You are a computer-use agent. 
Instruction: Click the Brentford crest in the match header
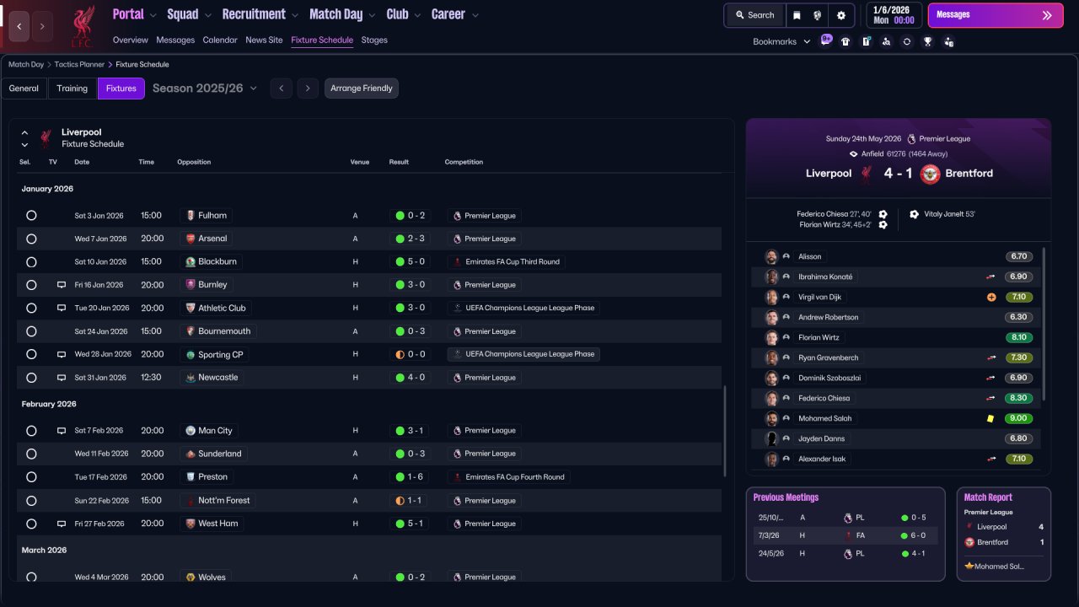pos(930,174)
